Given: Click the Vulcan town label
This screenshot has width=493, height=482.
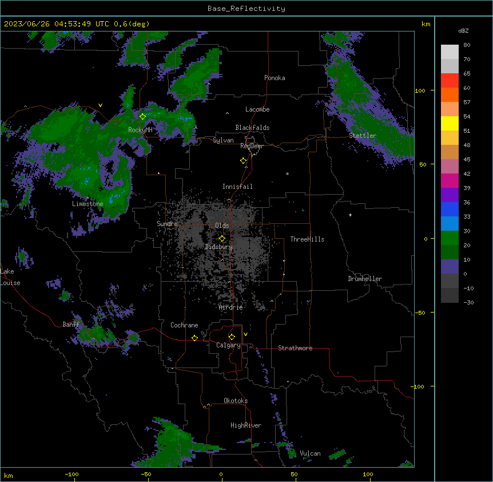Looking at the screenshot, I should (311, 453).
